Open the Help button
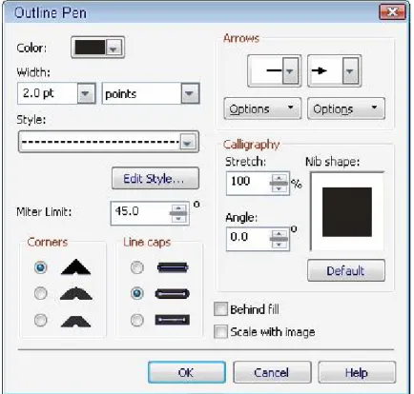 coord(357,372)
